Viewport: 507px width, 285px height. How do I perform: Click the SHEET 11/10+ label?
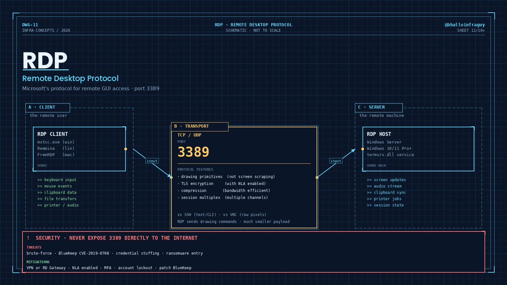pos(471,30)
